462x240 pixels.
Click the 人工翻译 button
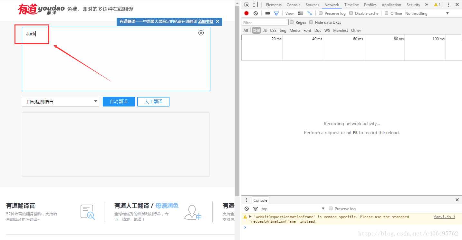tap(153, 102)
